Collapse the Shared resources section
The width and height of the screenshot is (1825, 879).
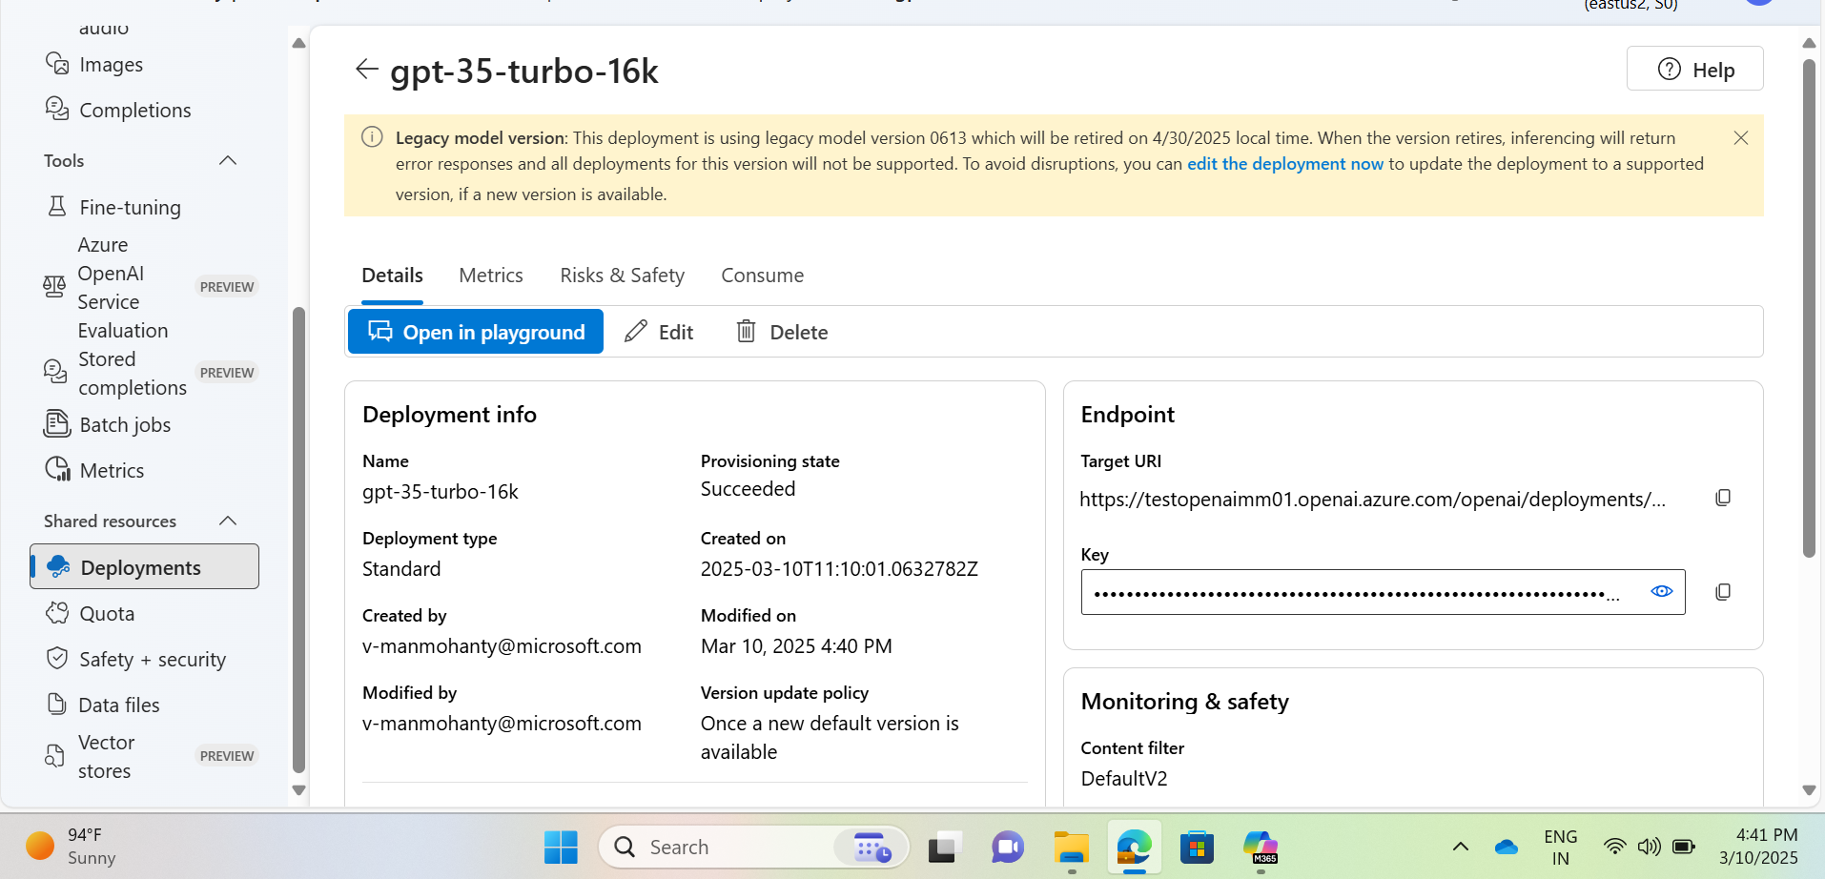coord(228,521)
